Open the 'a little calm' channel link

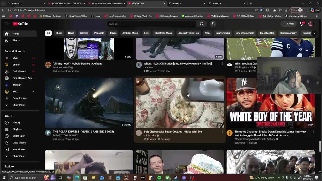[x=150, y=135]
